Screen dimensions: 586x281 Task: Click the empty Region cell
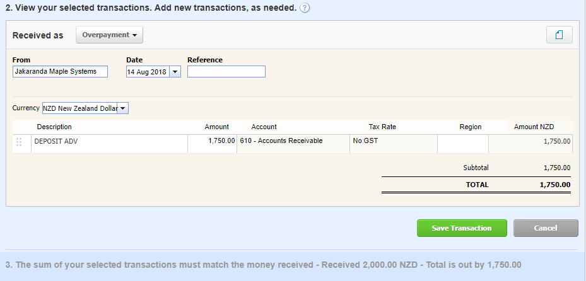coord(463,144)
